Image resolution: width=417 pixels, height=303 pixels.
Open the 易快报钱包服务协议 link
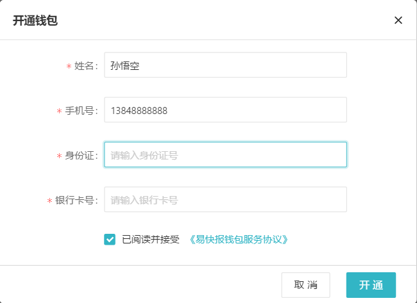(x=239, y=240)
